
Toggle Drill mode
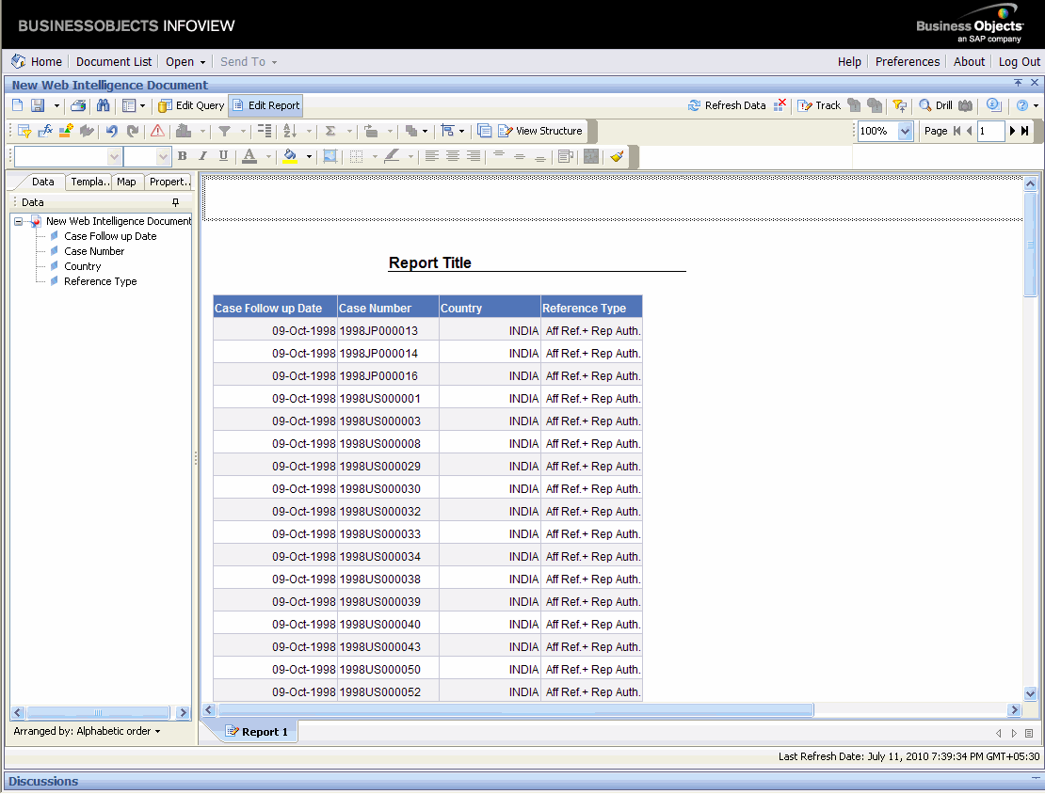coord(936,105)
